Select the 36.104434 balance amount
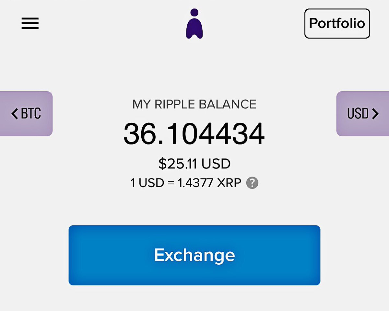 tap(194, 134)
